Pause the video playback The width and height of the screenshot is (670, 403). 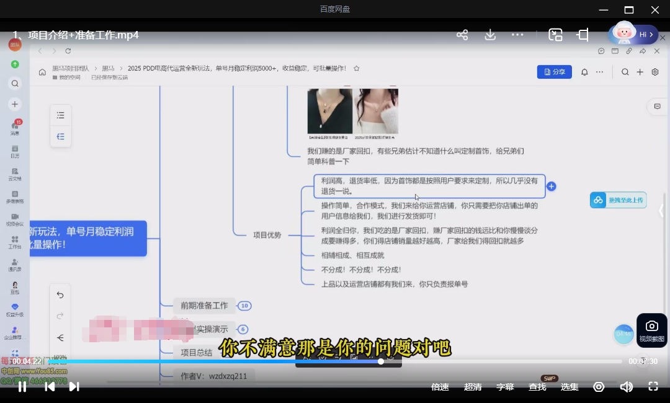22,387
